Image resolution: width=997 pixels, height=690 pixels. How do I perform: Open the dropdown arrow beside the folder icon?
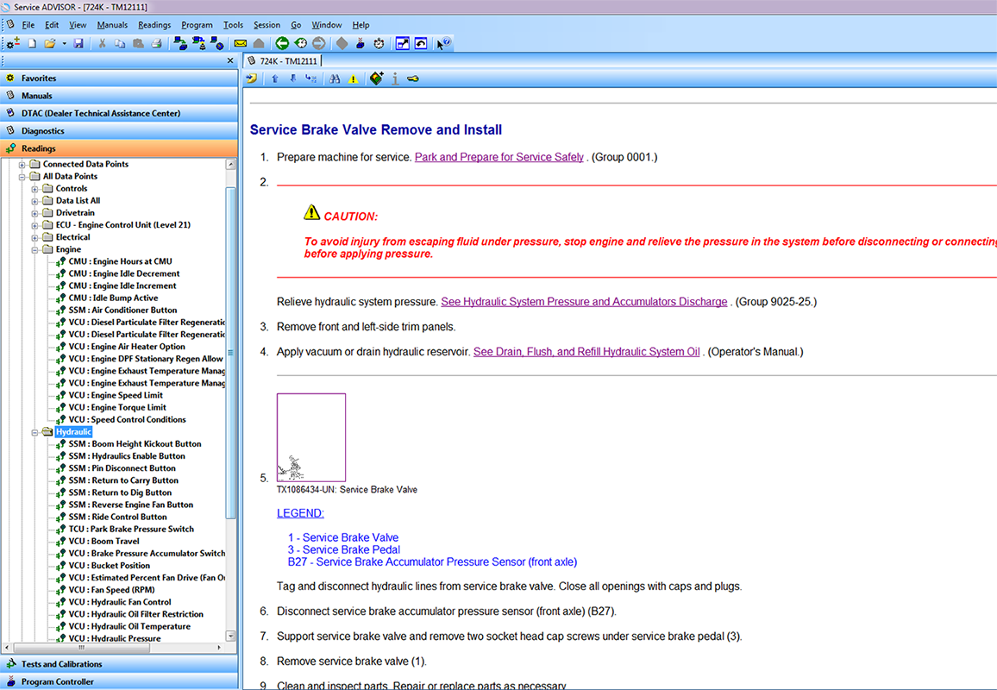(64, 44)
